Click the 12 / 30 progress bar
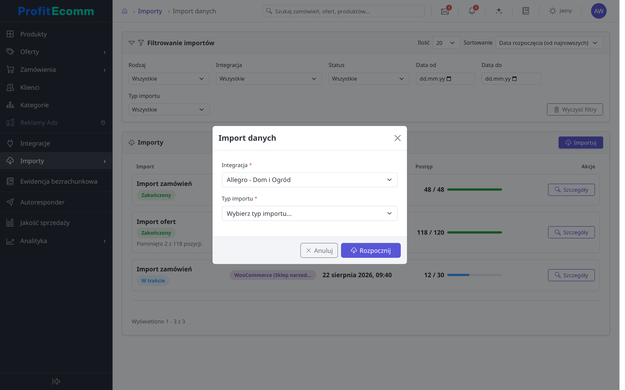Image resolution: width=625 pixels, height=390 pixels. [474, 275]
